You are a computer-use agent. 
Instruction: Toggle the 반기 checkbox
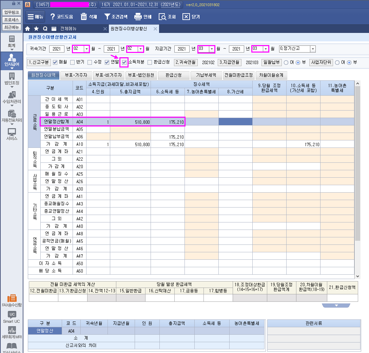pos(73,62)
